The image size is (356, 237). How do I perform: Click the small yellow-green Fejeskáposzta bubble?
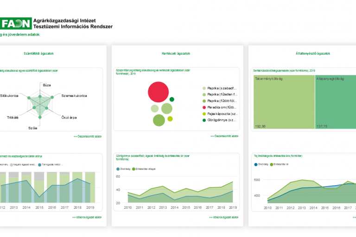(170, 119)
